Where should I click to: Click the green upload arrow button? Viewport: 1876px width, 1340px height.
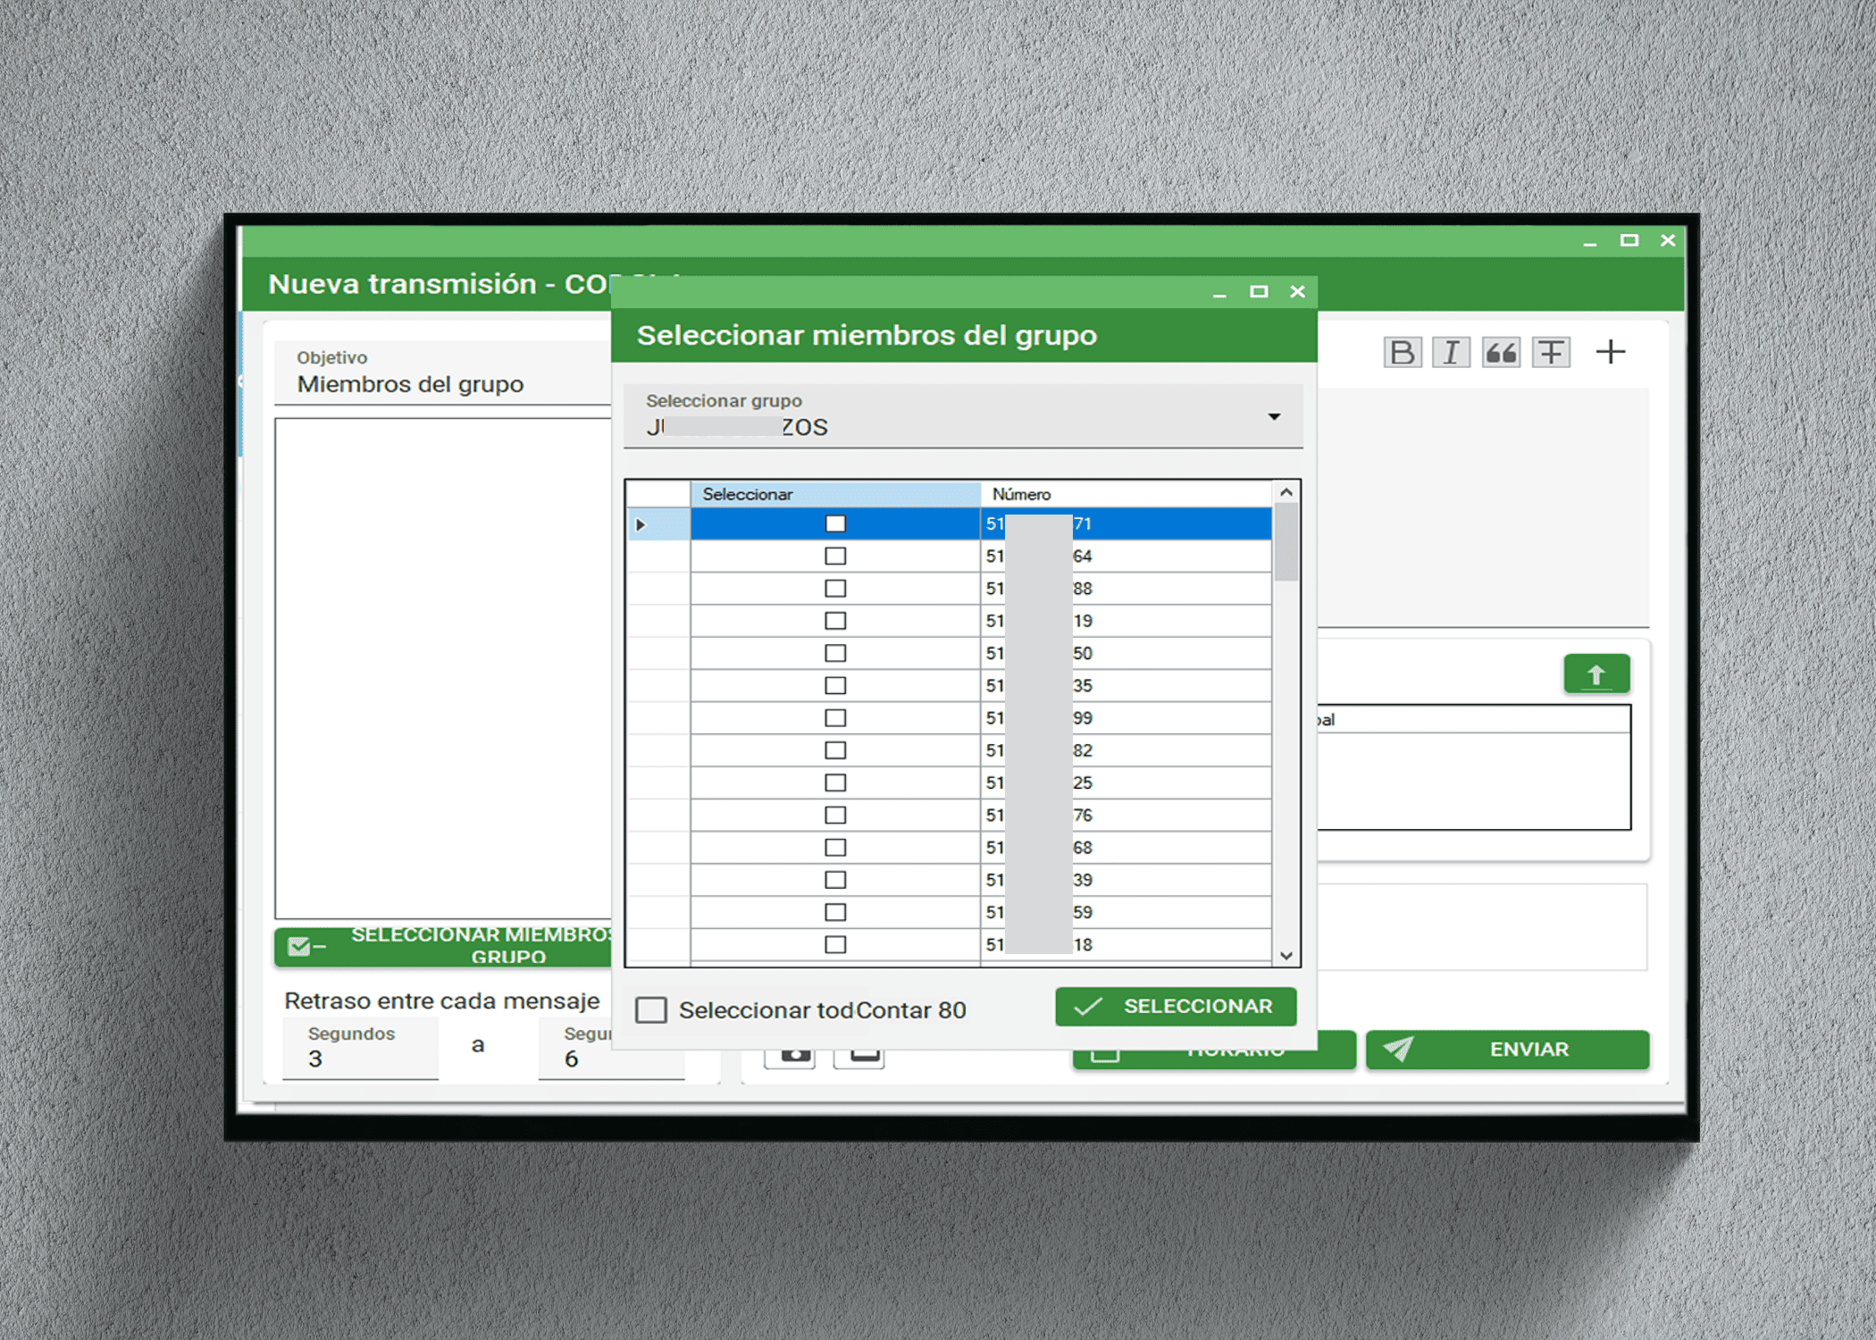(1595, 674)
